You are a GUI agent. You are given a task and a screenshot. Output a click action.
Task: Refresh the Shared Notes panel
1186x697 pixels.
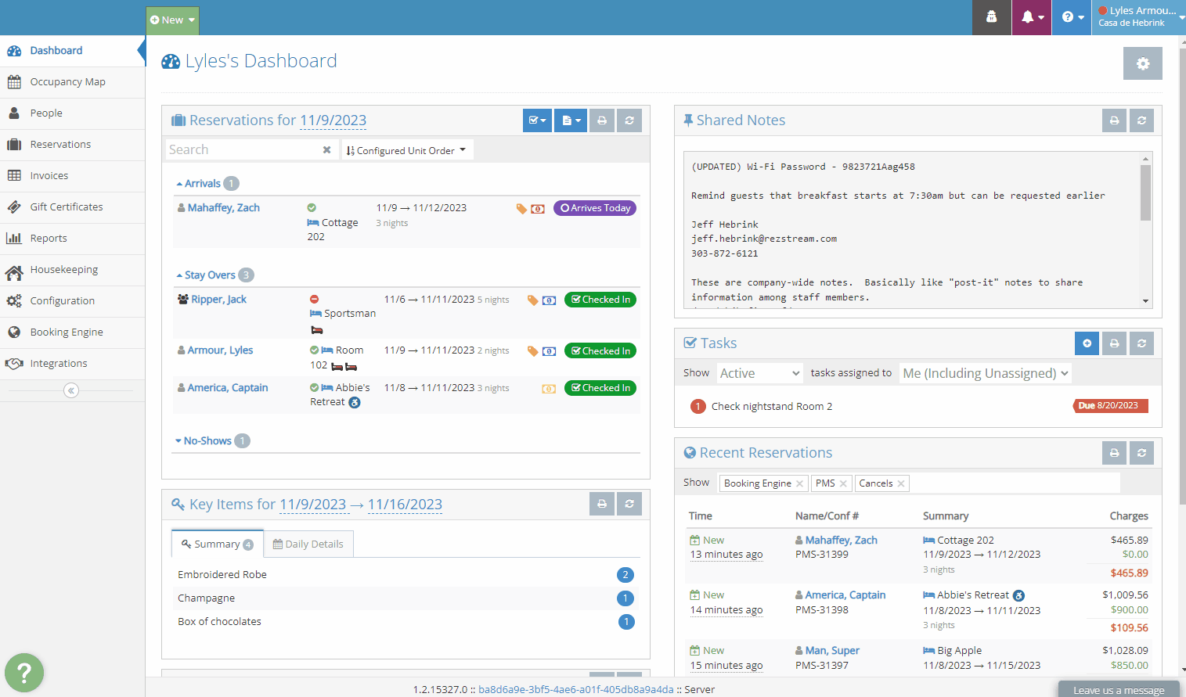[1141, 120]
